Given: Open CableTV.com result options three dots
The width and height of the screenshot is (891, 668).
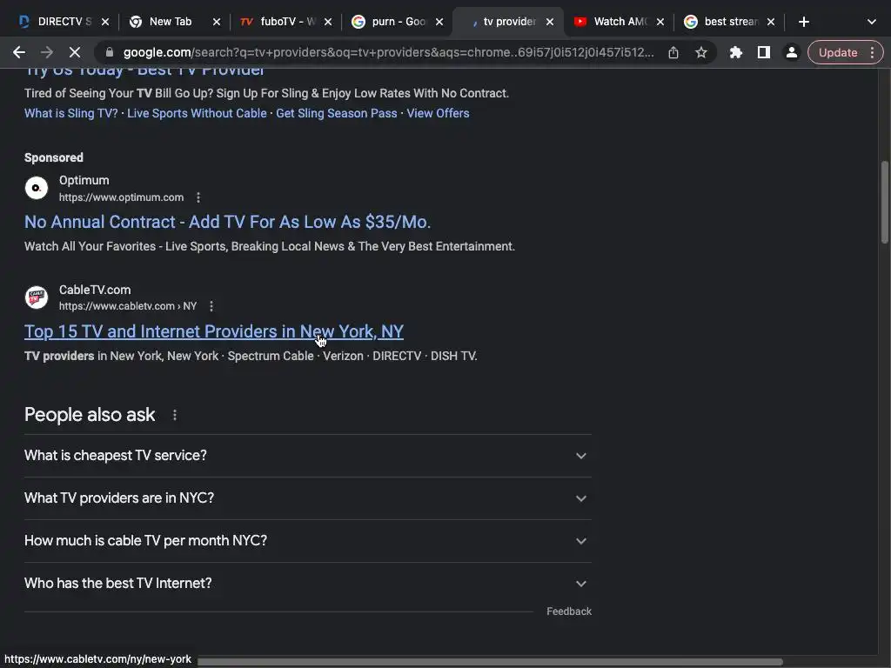Looking at the screenshot, I should coord(211,307).
